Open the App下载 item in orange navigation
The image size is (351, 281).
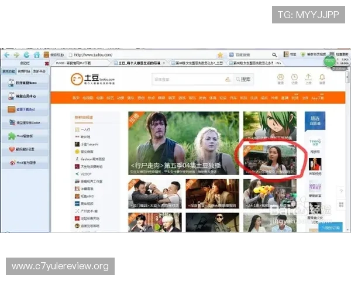tap(318, 98)
